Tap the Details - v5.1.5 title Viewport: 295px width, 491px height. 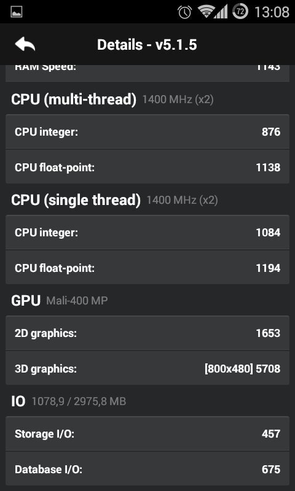pos(147,45)
